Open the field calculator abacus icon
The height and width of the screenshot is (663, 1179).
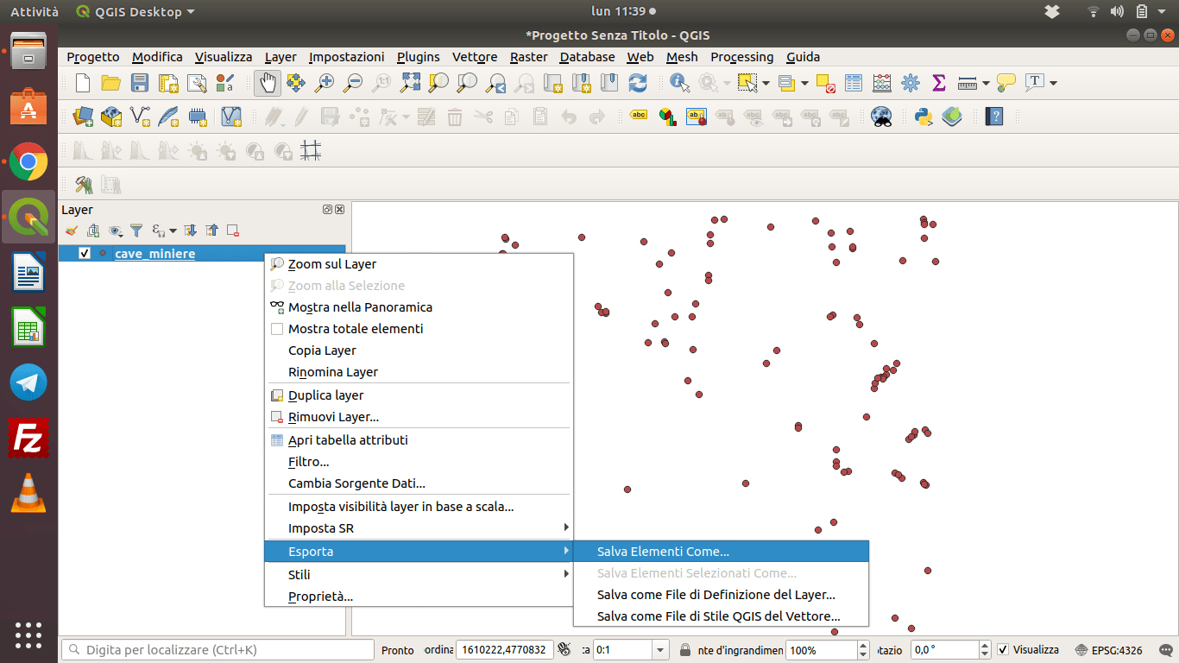882,83
